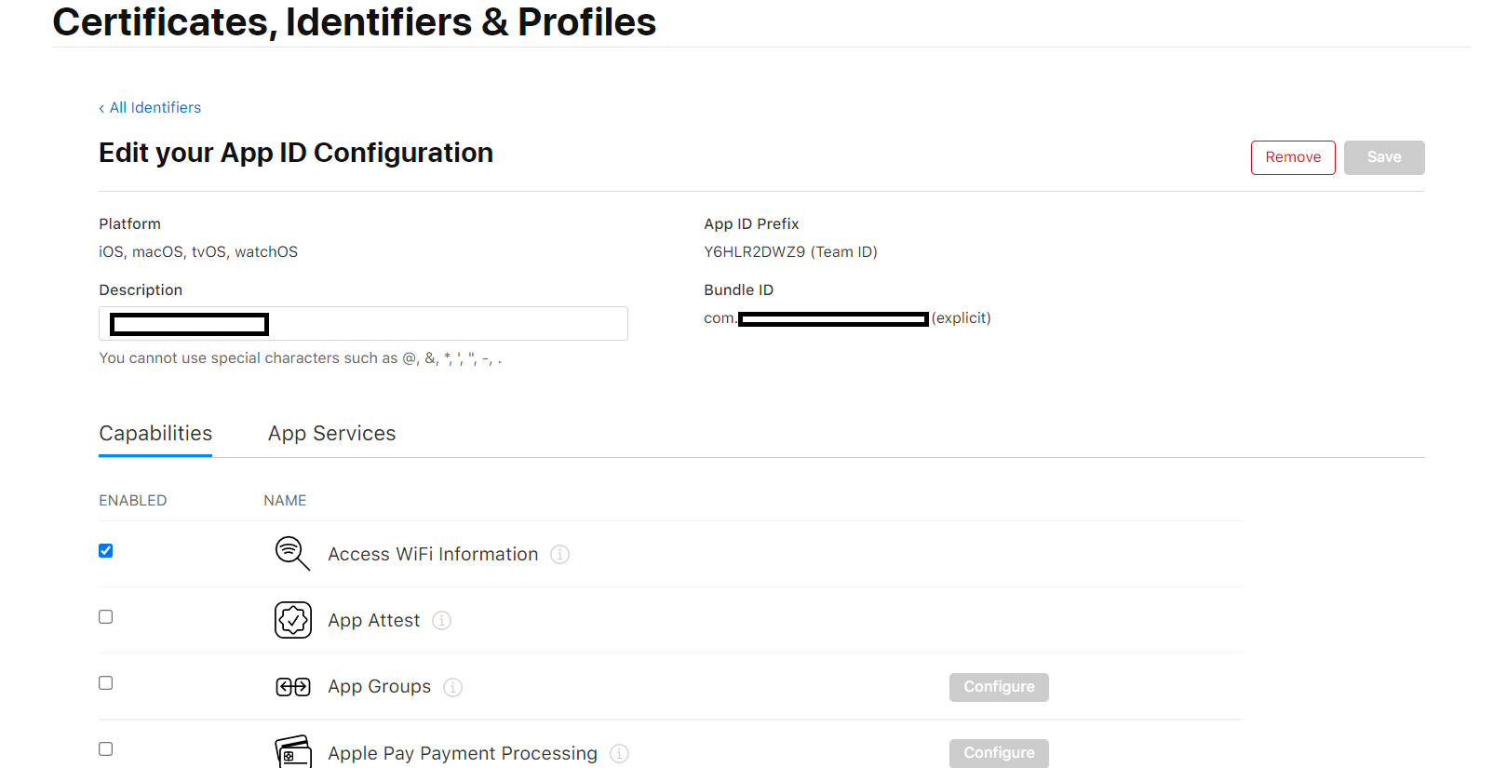Open info tooltip for Apple Pay Payment Processing
This screenshot has height=768, width=1507.
(619, 754)
